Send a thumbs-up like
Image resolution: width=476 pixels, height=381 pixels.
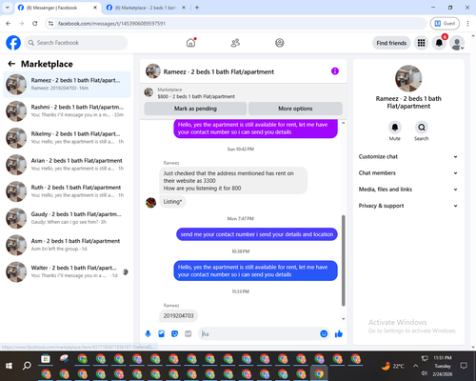[339, 333]
